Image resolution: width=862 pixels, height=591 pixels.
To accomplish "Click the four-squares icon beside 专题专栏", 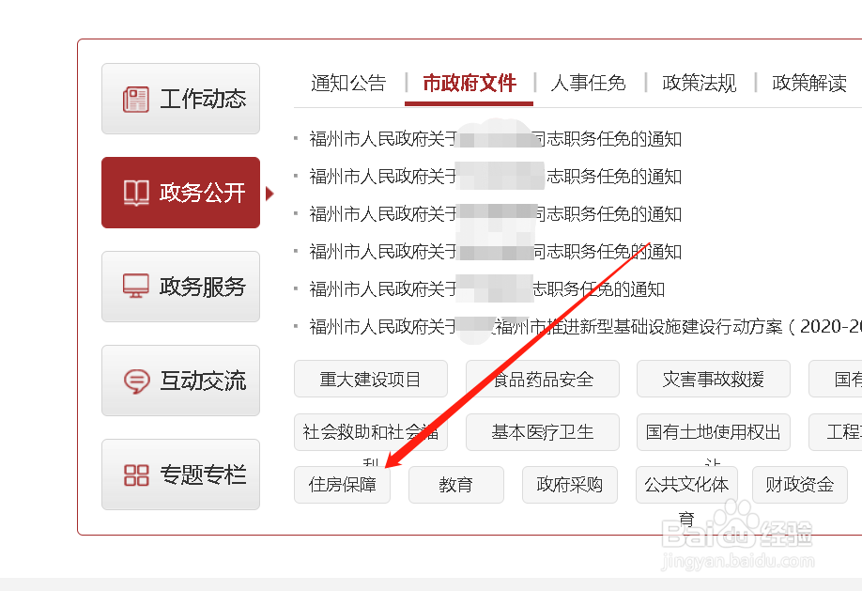I will (136, 474).
